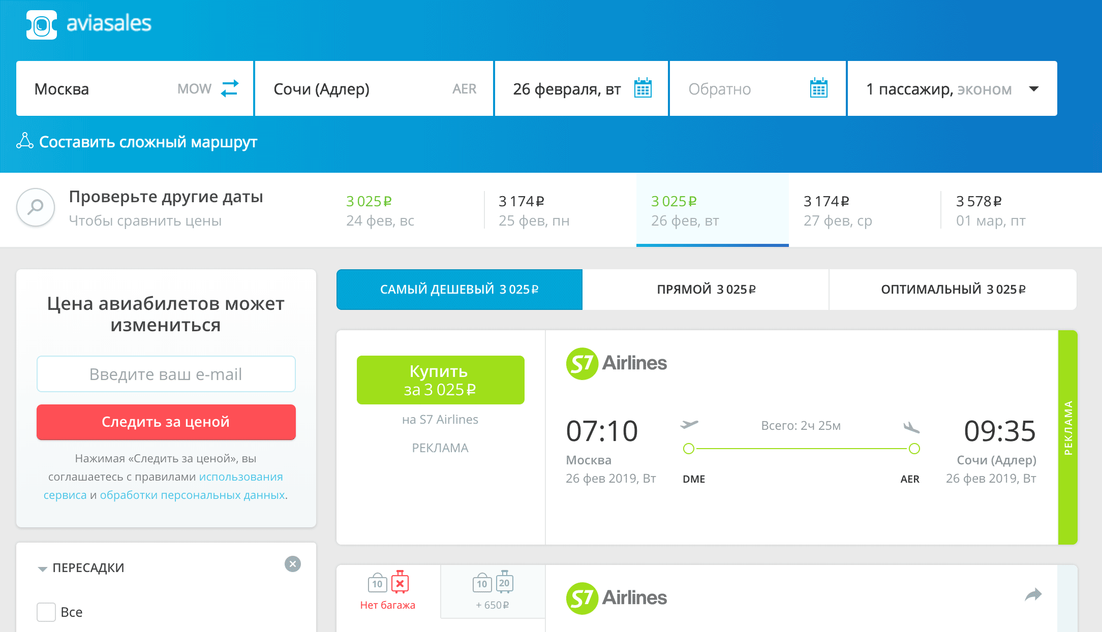The height and width of the screenshot is (632, 1102).
Task: Open the passengers and class dropdown
Action: coord(952,88)
